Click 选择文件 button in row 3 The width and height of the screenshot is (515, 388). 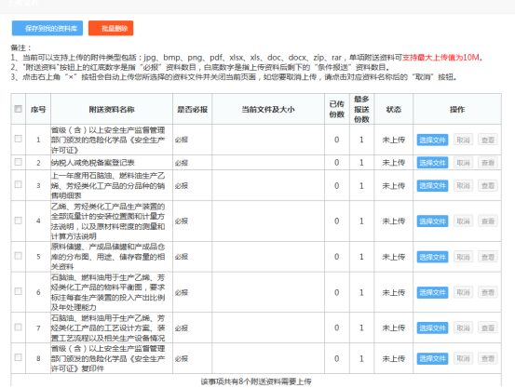tap(432, 186)
